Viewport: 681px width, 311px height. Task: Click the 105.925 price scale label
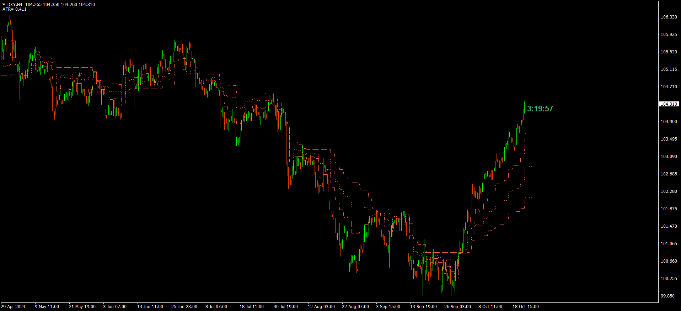tap(669, 34)
